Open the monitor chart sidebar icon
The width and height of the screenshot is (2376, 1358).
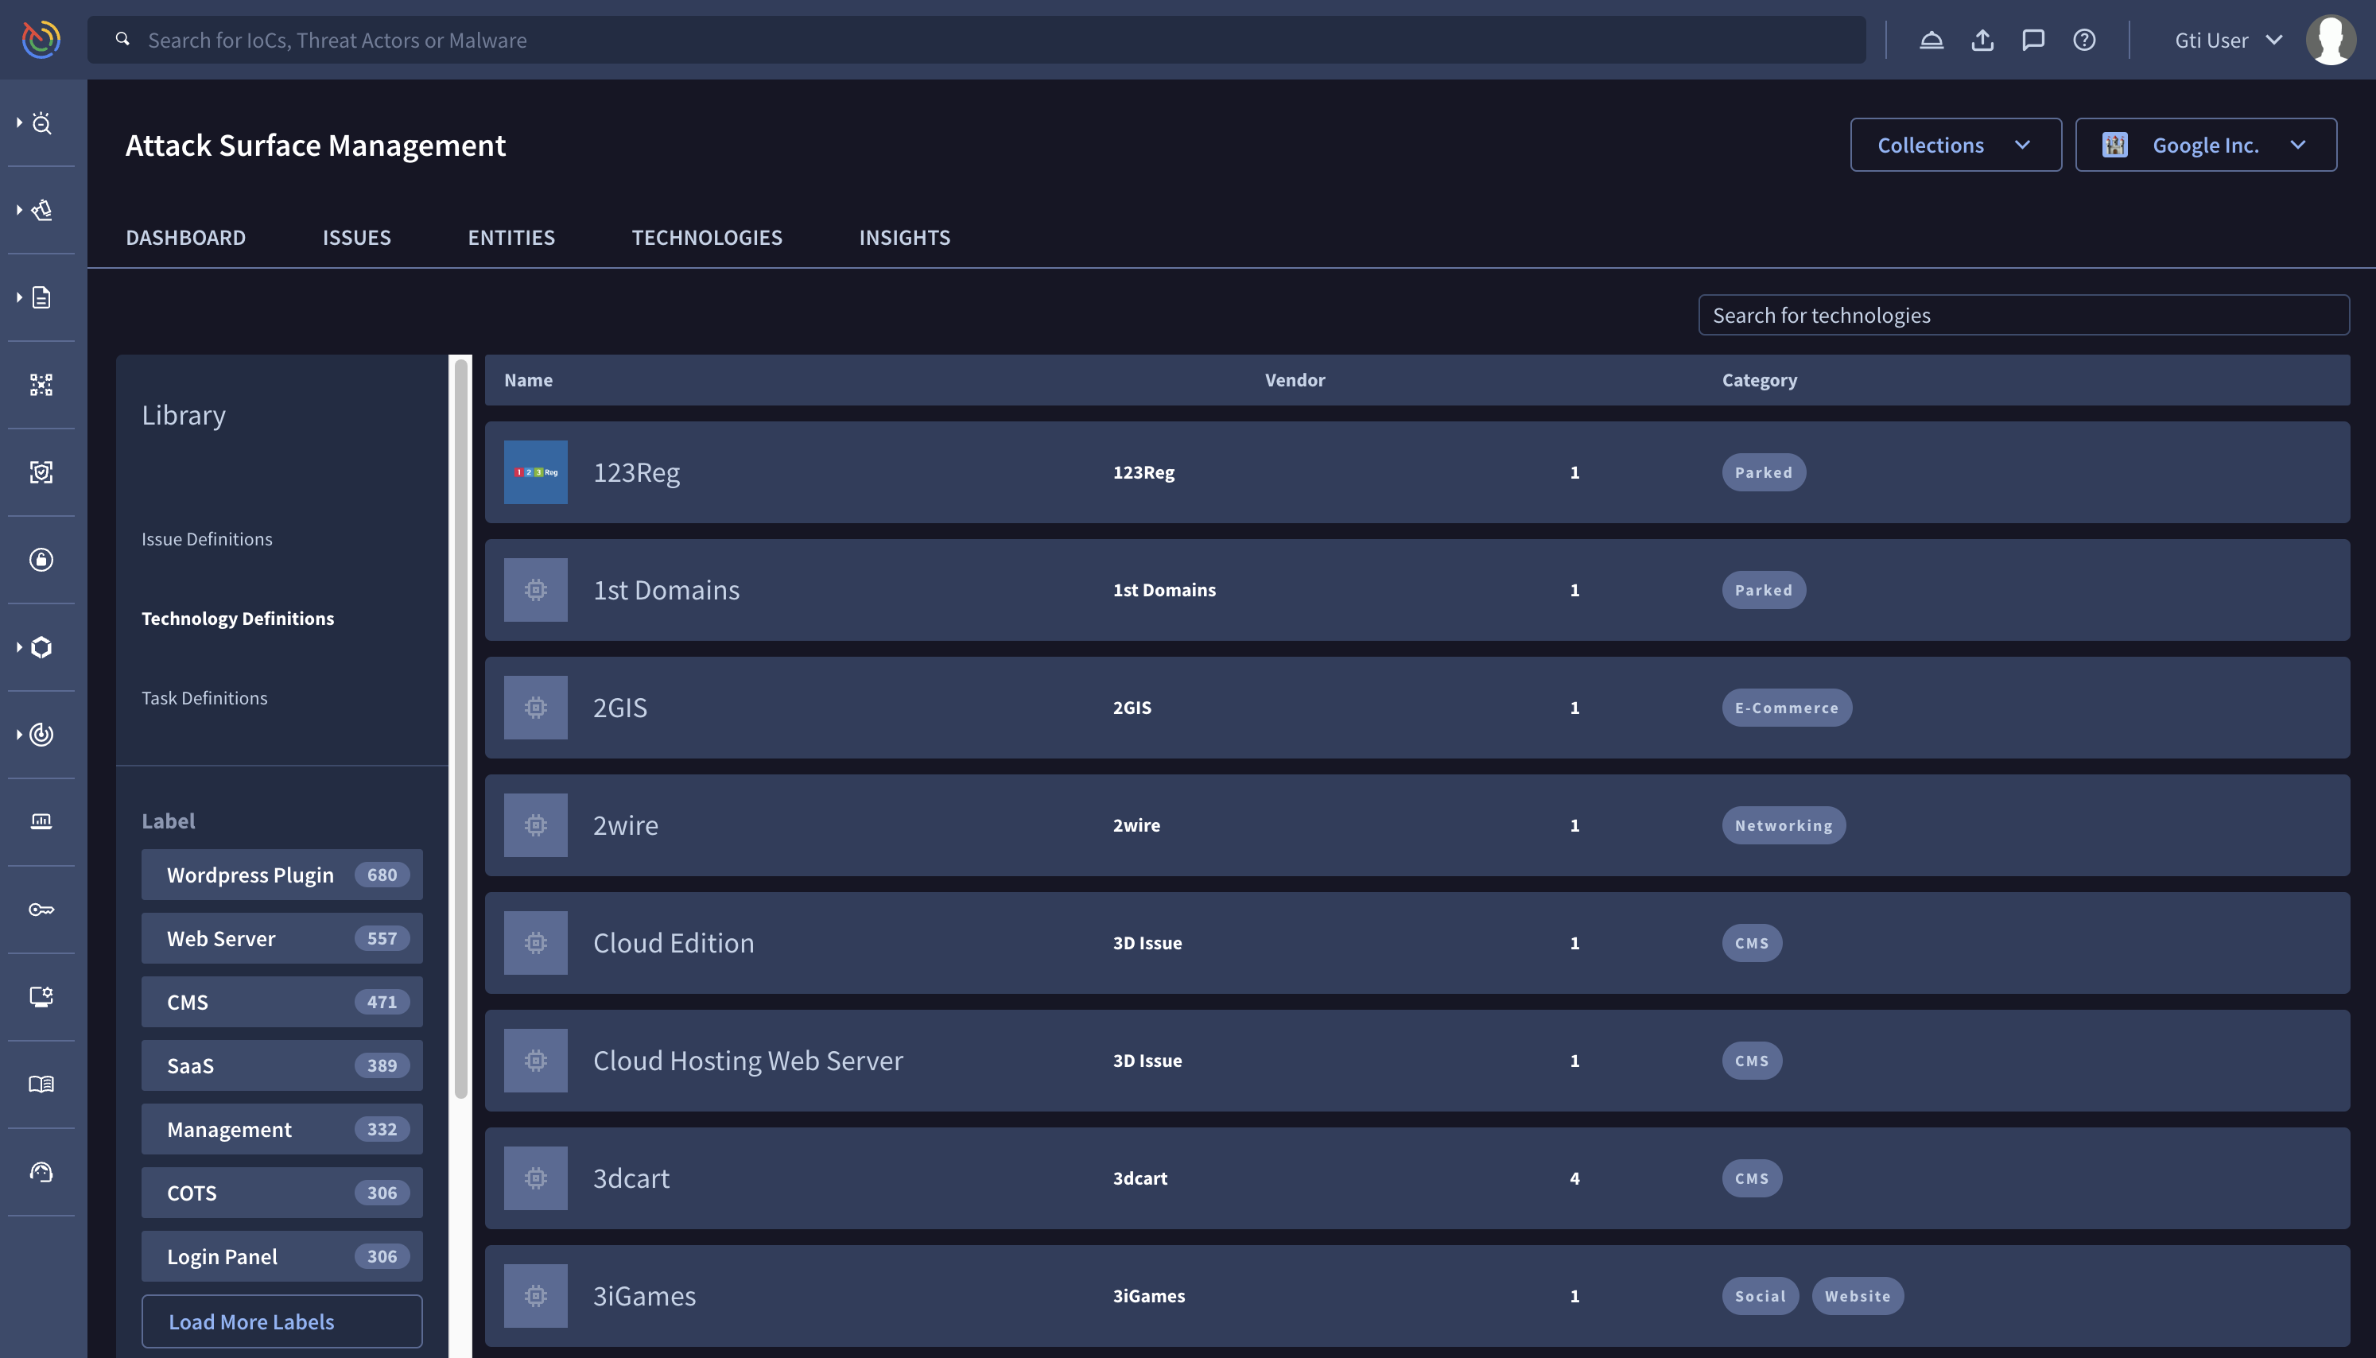41,821
